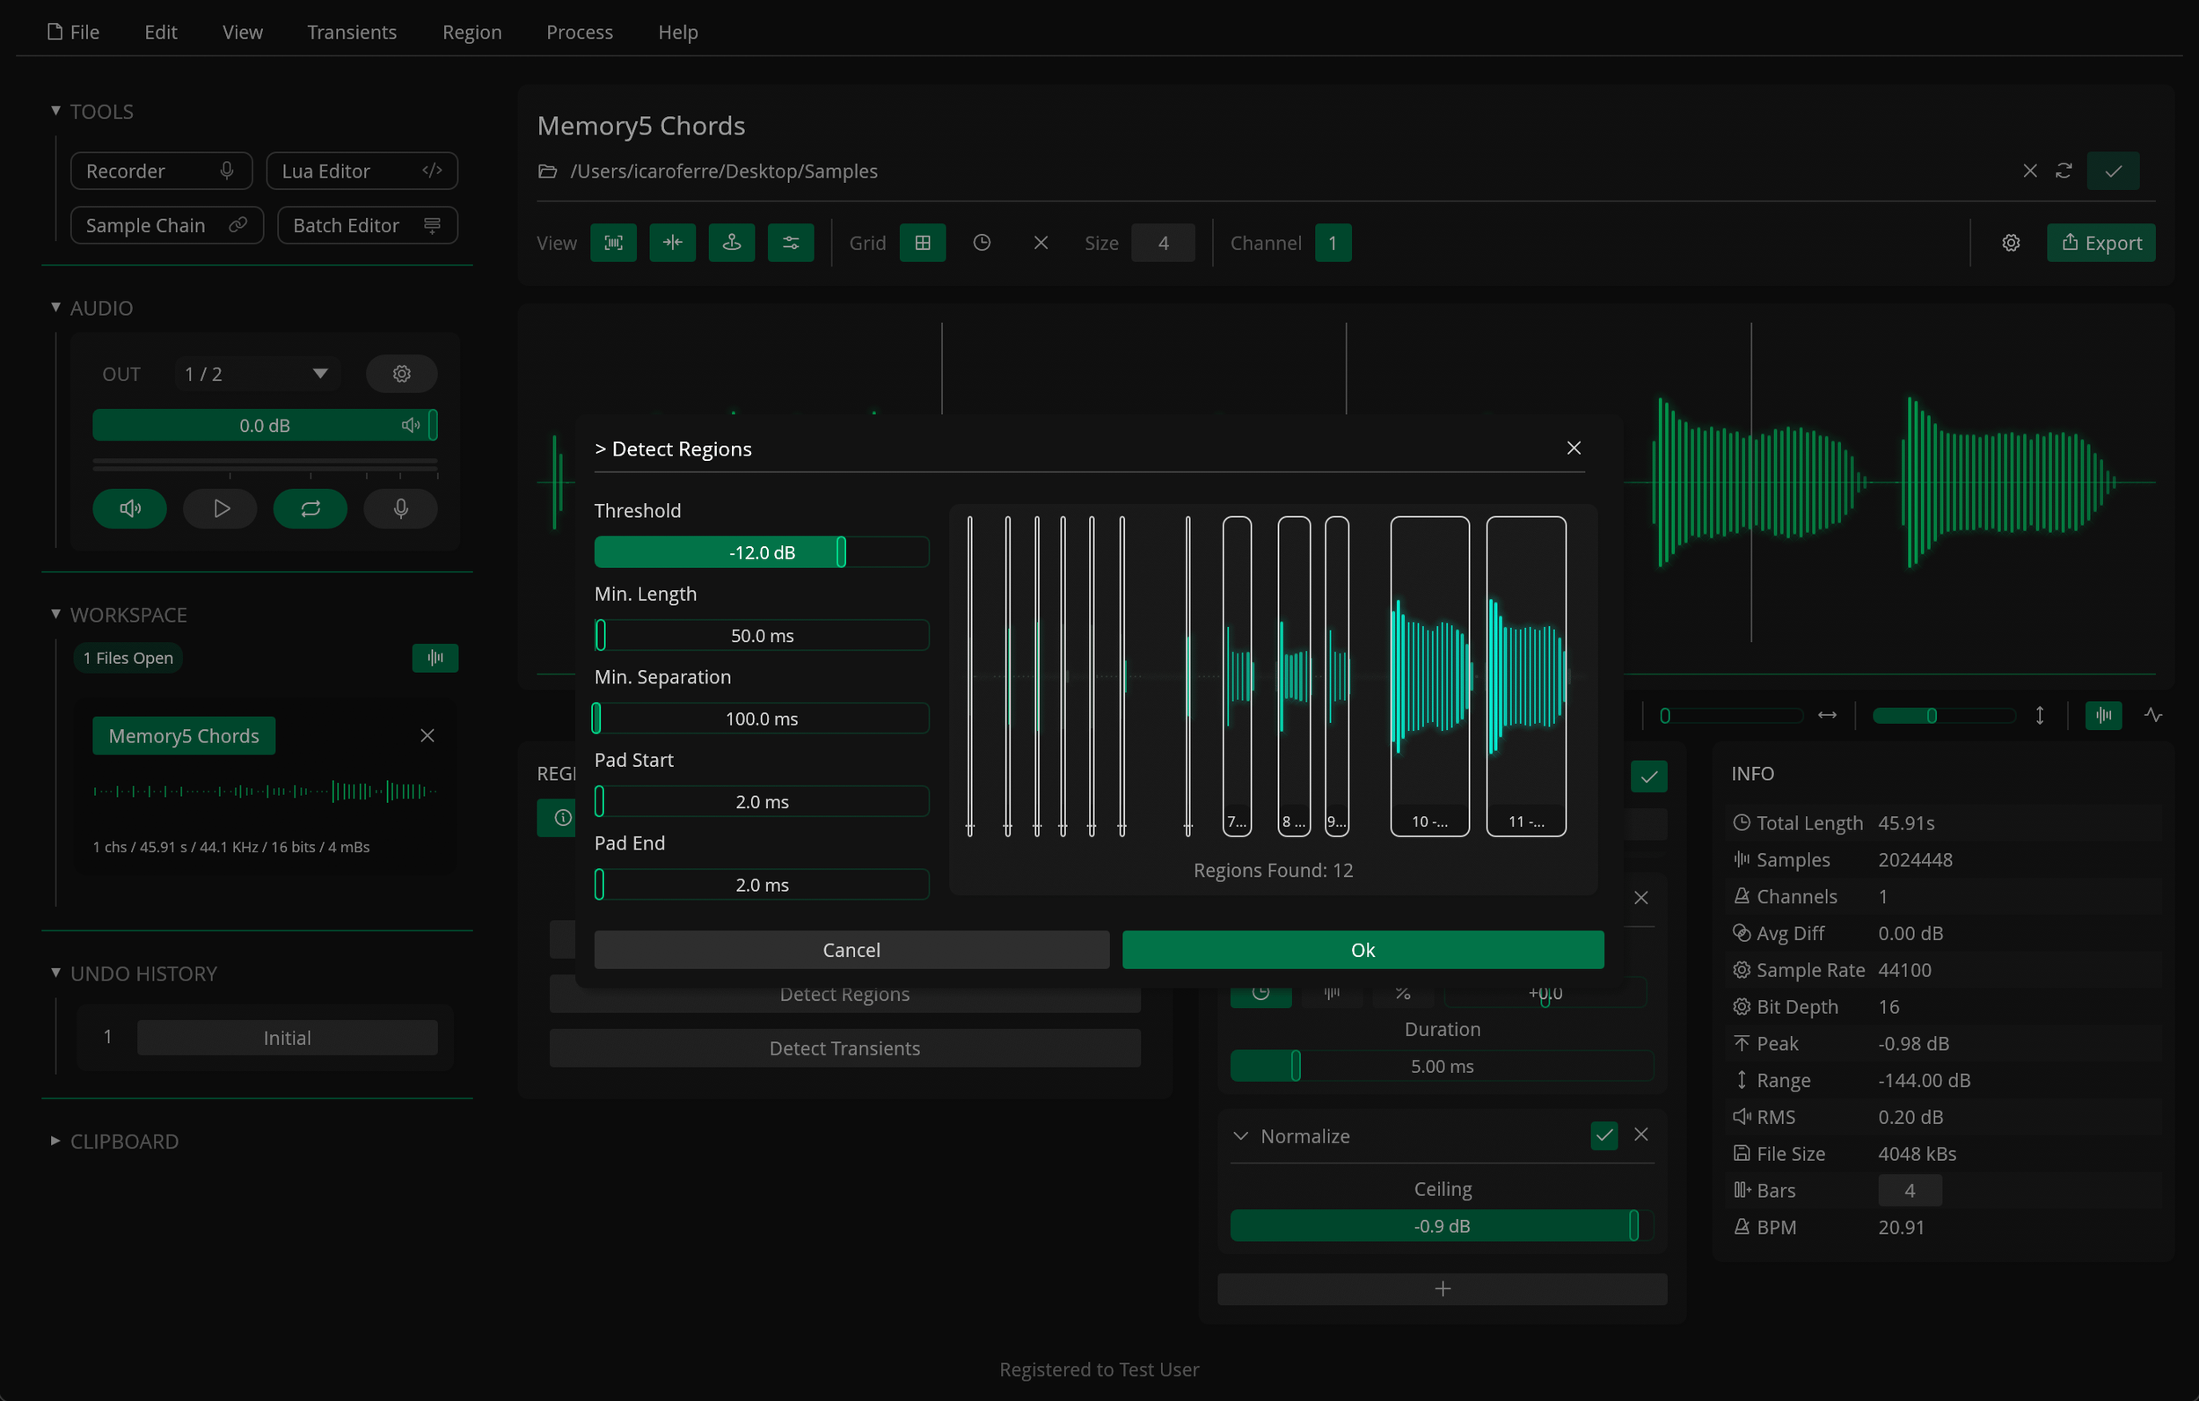2199x1401 pixels.
Task: Open audio output settings gear
Action: (x=402, y=374)
